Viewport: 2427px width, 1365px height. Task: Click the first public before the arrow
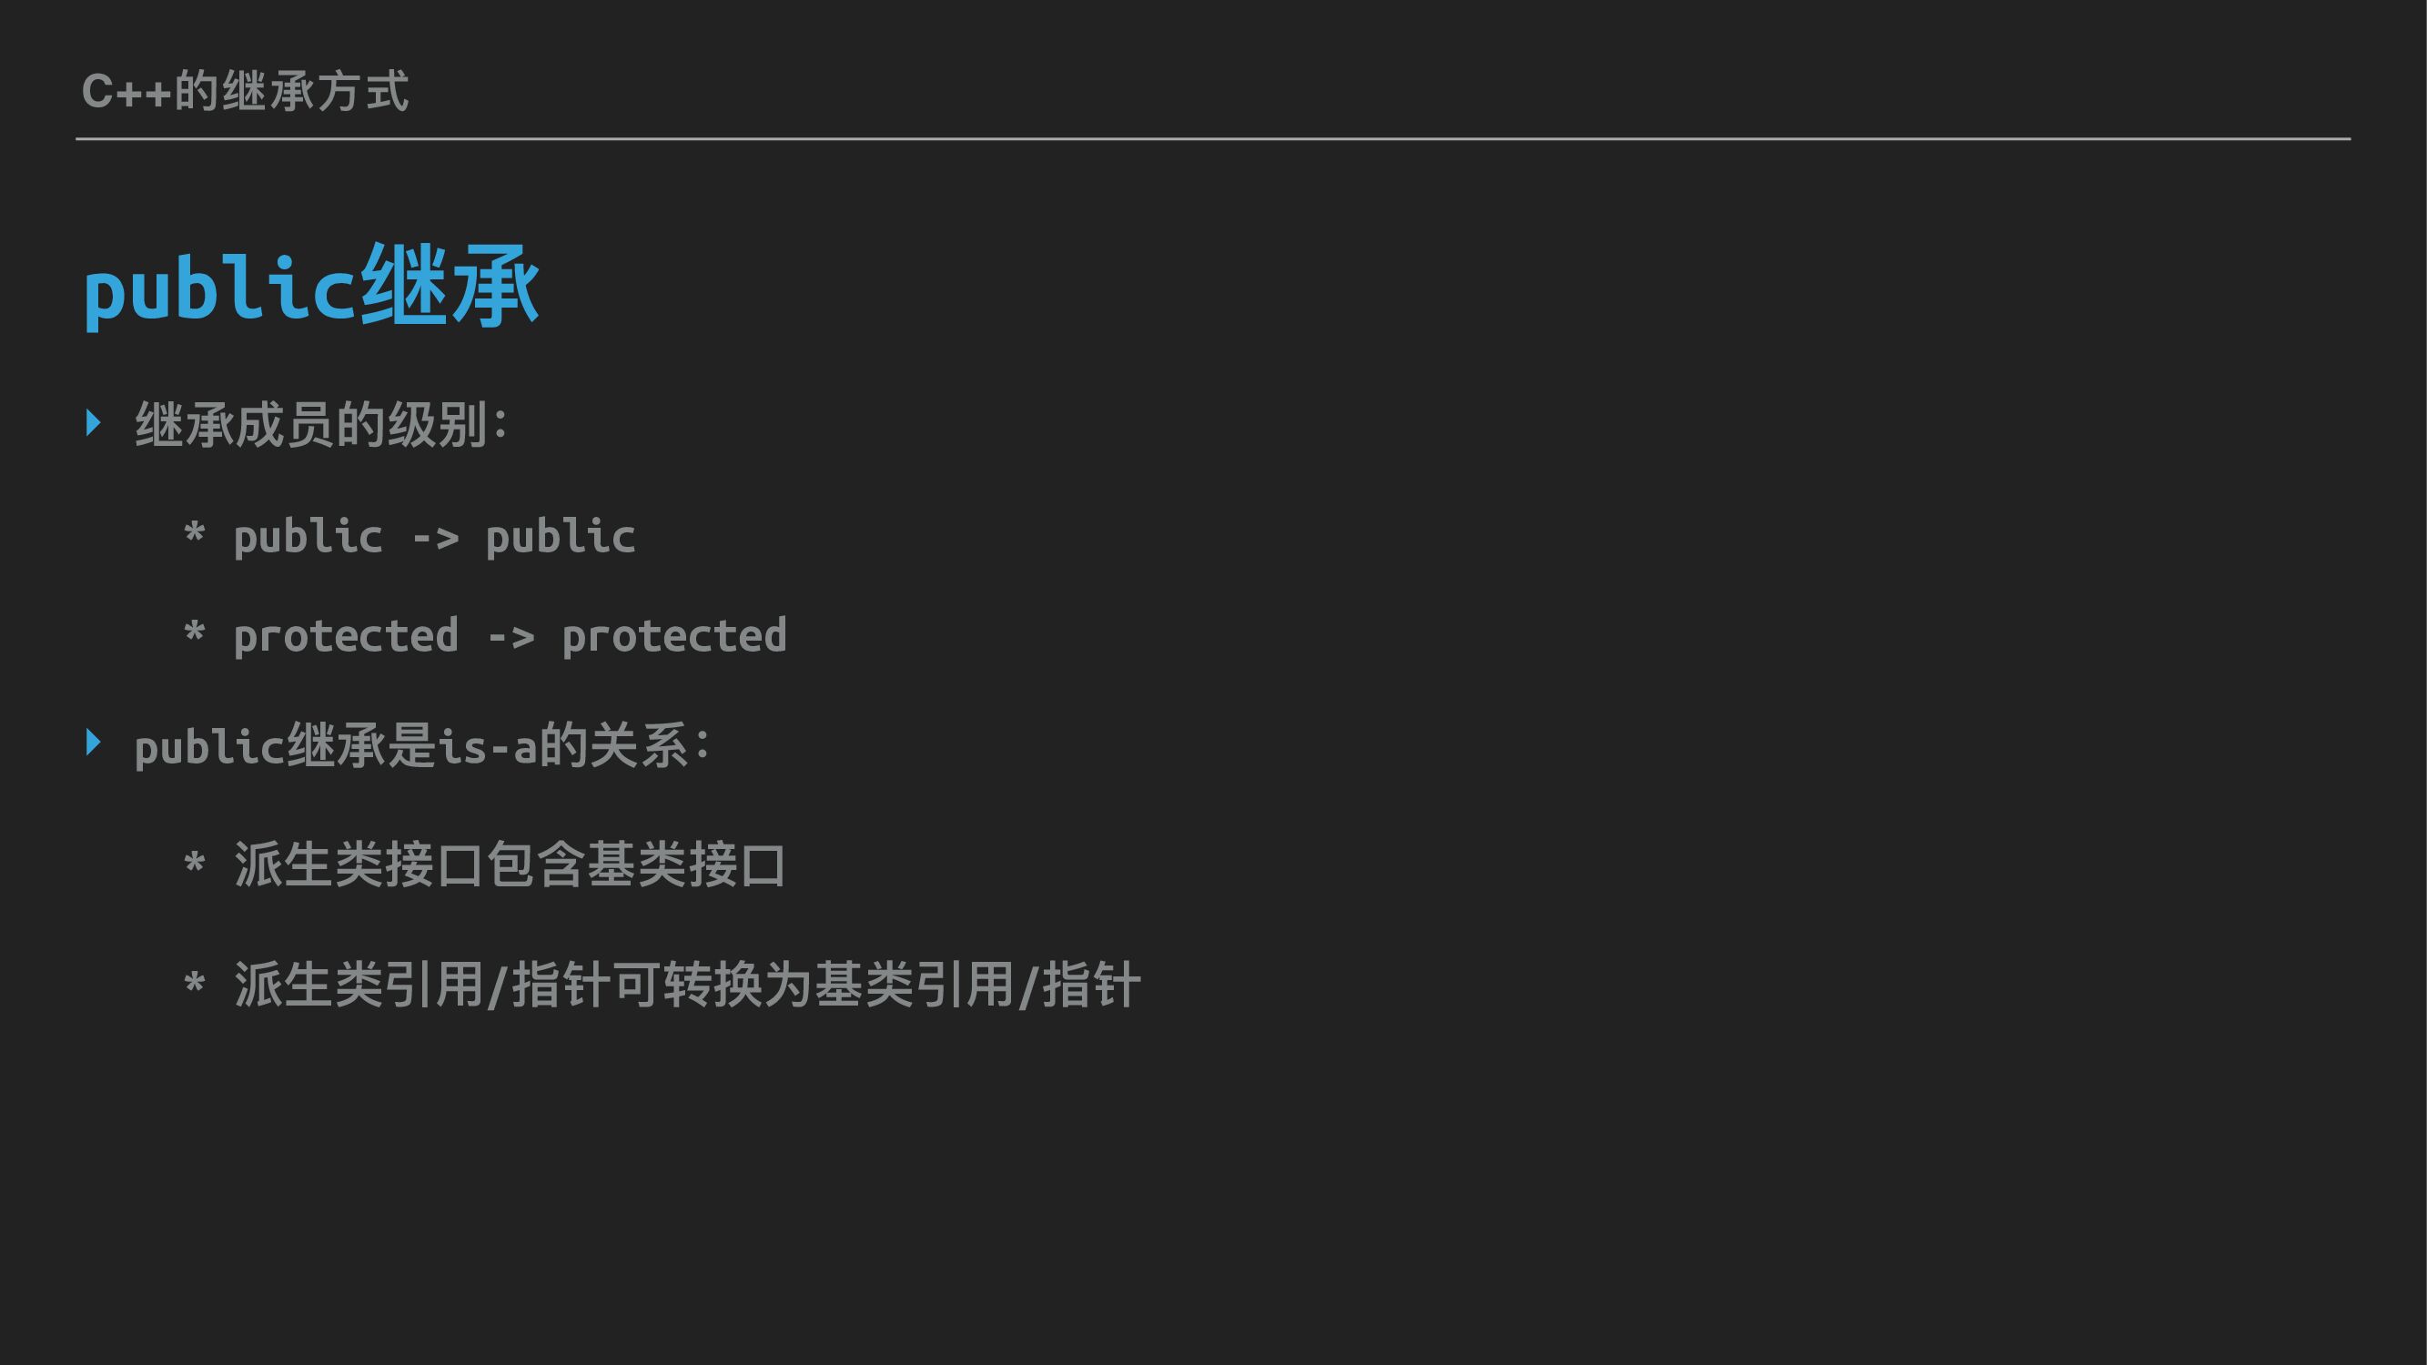(x=308, y=538)
